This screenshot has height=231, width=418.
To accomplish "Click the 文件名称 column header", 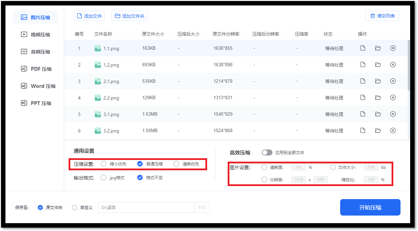I will tap(103, 34).
